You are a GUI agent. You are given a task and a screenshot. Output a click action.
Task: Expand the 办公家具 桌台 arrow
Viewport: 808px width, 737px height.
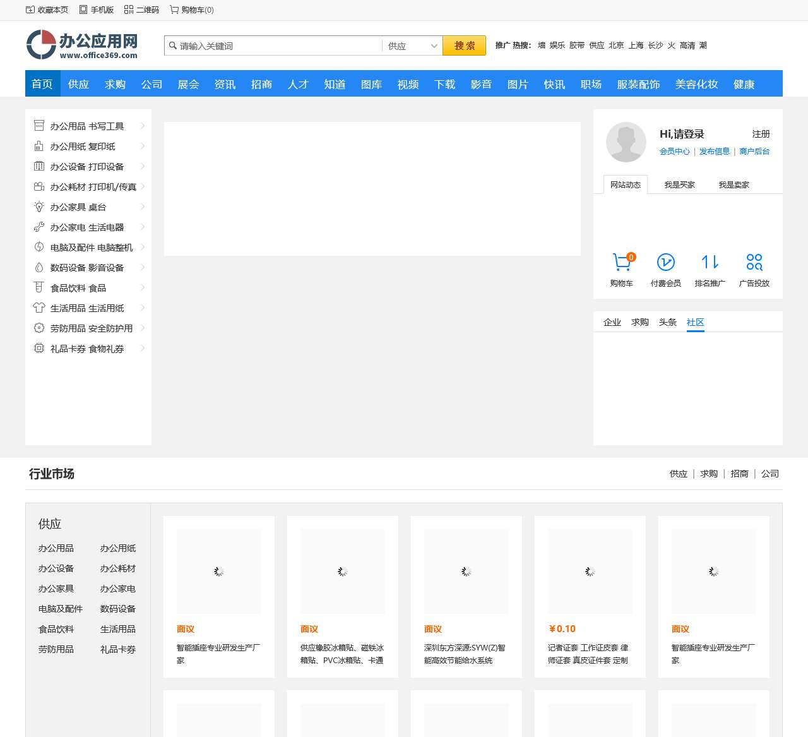click(143, 207)
